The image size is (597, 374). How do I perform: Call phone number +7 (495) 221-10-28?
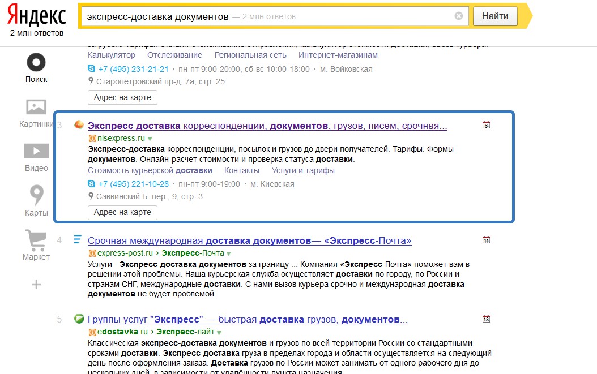133,184
